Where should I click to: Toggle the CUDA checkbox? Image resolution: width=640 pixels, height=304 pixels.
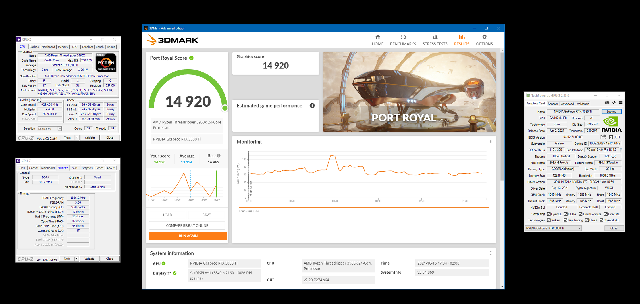566,214
